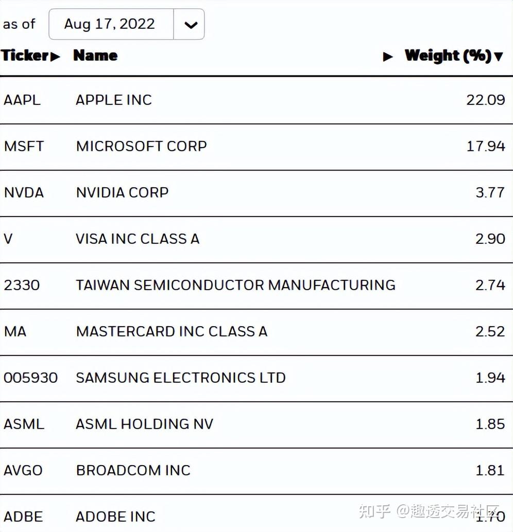Sort descending by Weight (%) arrow

click(498, 57)
